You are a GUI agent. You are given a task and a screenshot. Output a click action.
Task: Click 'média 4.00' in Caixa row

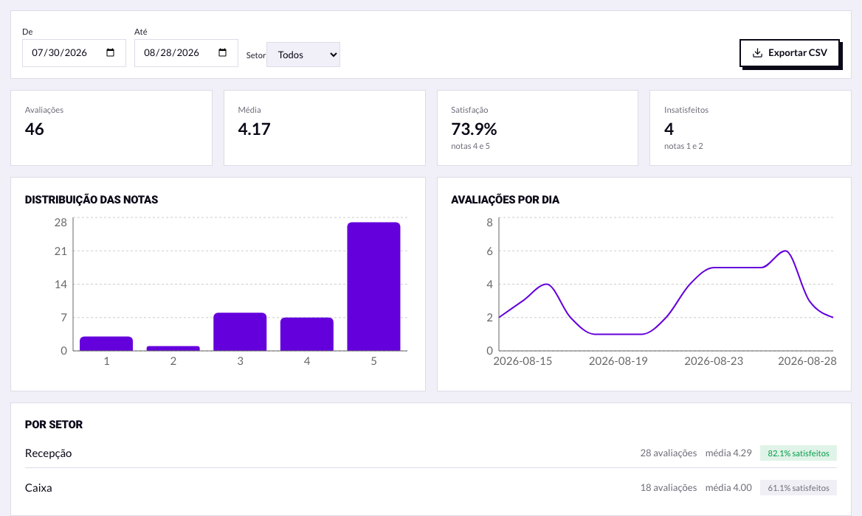(728, 488)
